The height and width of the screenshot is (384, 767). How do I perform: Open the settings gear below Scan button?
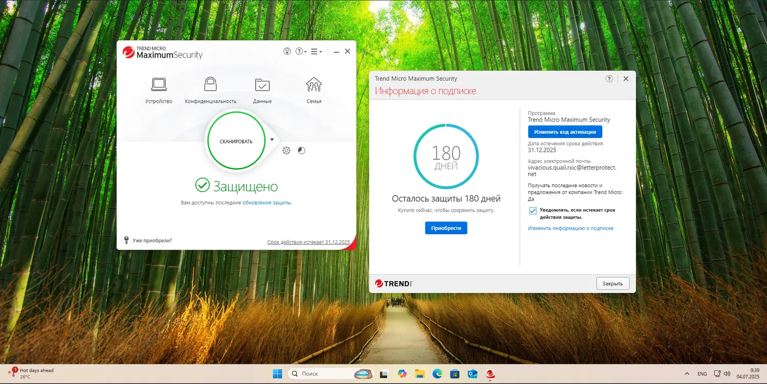(x=286, y=150)
